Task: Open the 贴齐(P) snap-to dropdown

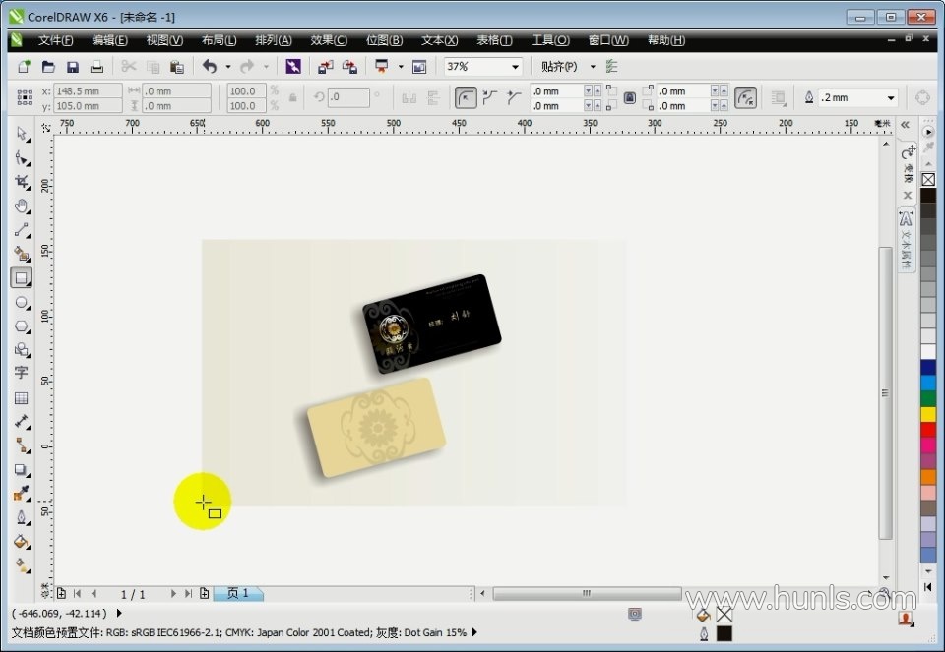Action: [x=592, y=67]
